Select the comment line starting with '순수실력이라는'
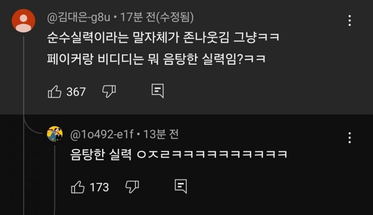The height and width of the screenshot is (215, 373). coord(163,38)
